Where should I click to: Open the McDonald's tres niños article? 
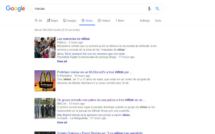[x=95, y=72]
